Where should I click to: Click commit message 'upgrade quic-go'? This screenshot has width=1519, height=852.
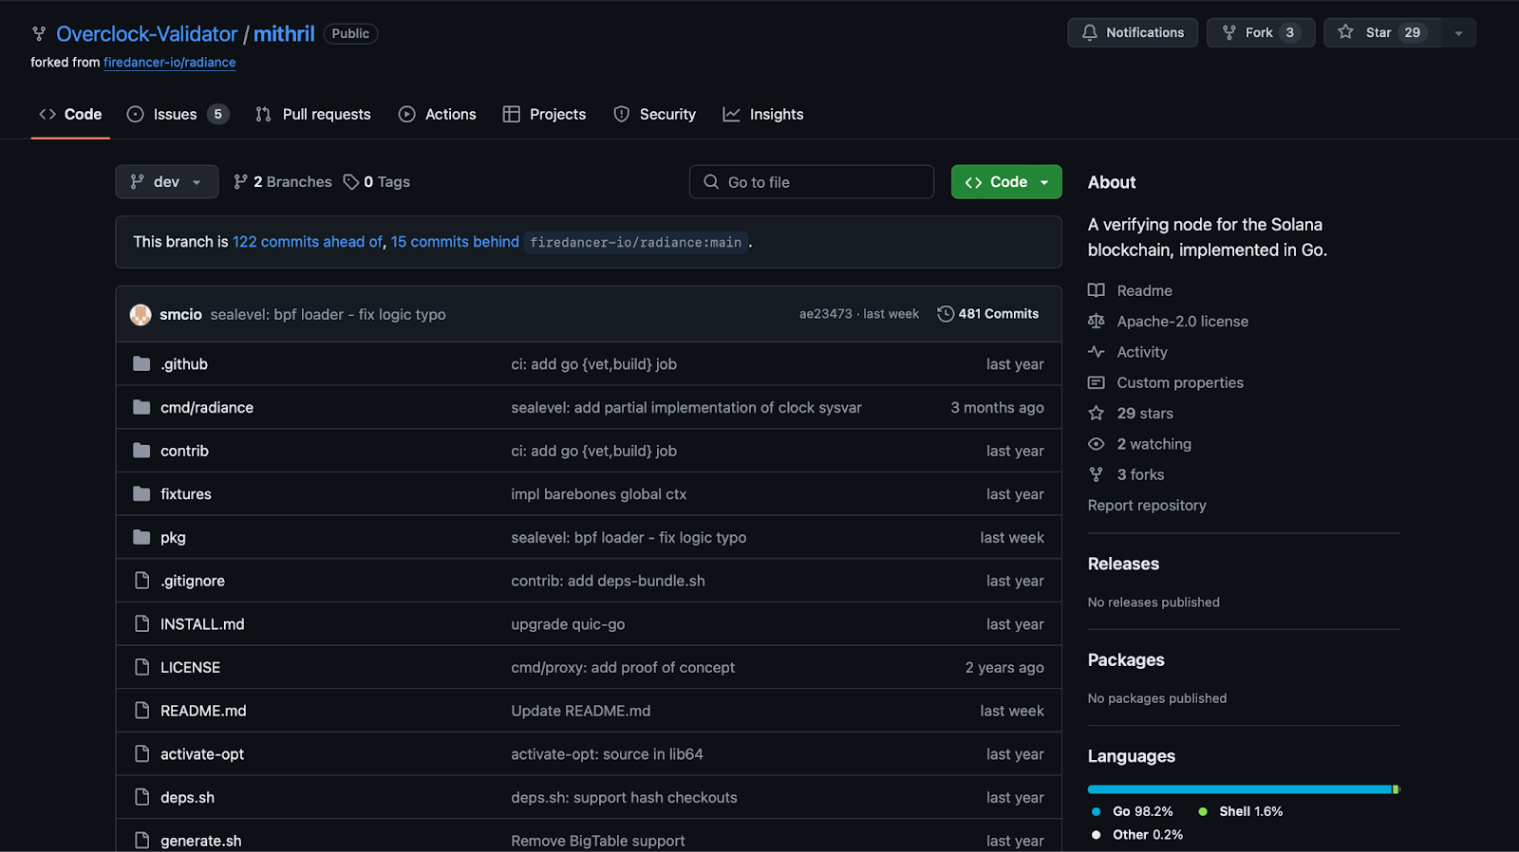click(568, 624)
